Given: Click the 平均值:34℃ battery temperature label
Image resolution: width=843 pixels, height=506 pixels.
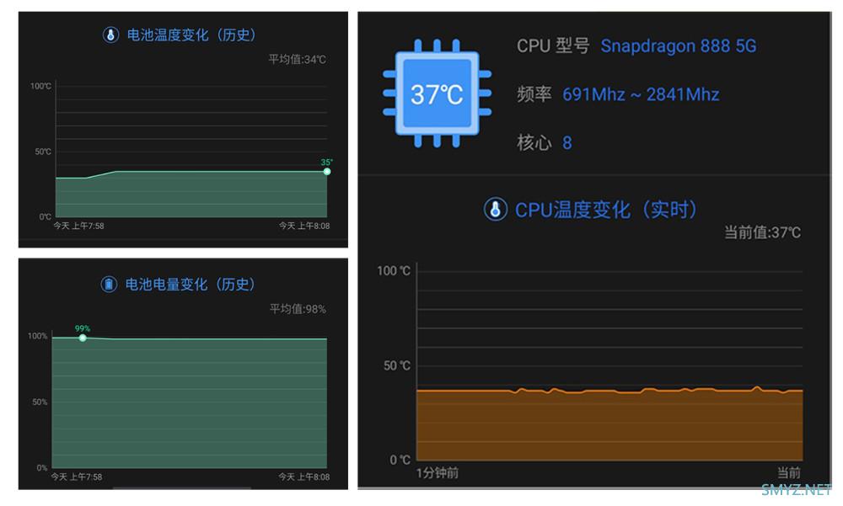Looking at the screenshot, I should pos(297,59).
